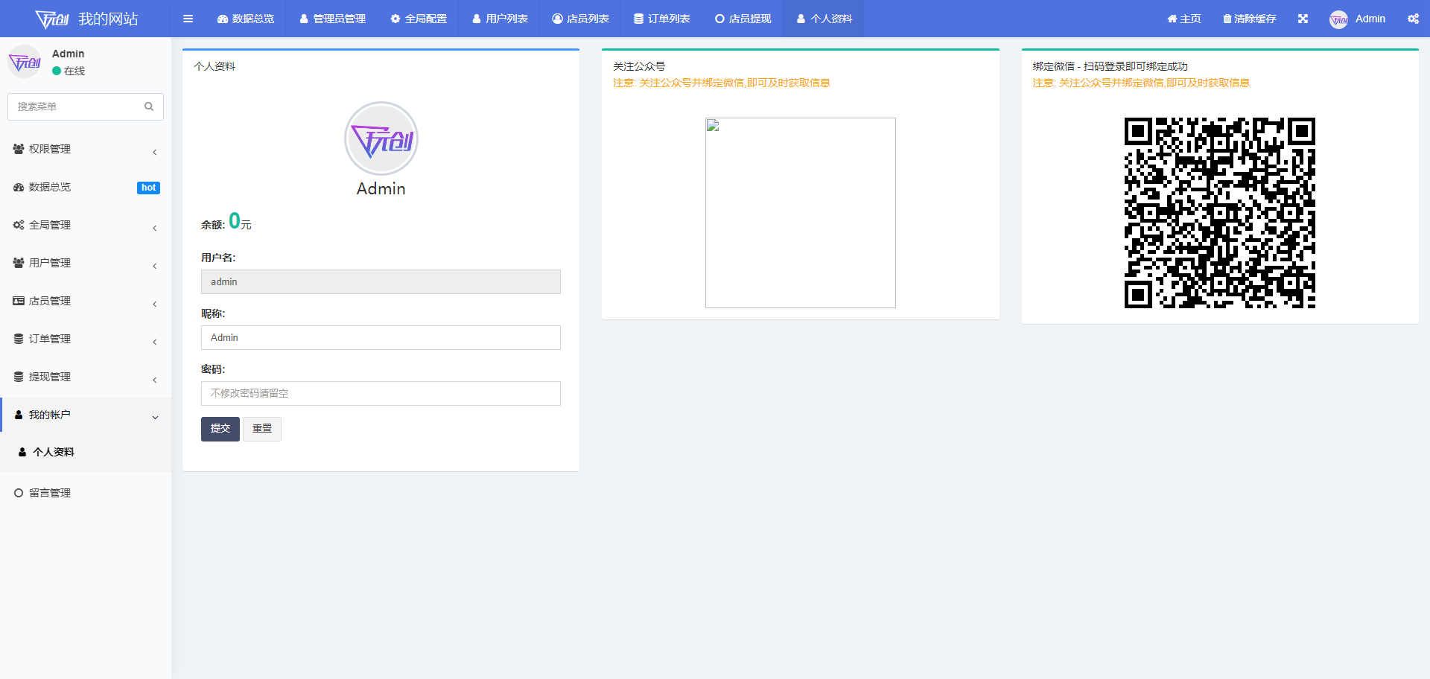Click the 密码 password input field

381,393
